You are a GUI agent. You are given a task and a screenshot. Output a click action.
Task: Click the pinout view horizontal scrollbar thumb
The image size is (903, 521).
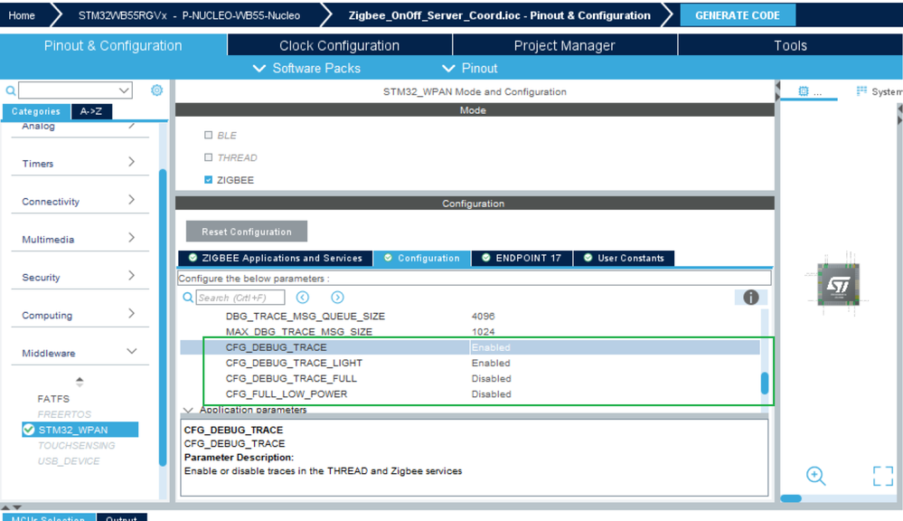click(791, 498)
